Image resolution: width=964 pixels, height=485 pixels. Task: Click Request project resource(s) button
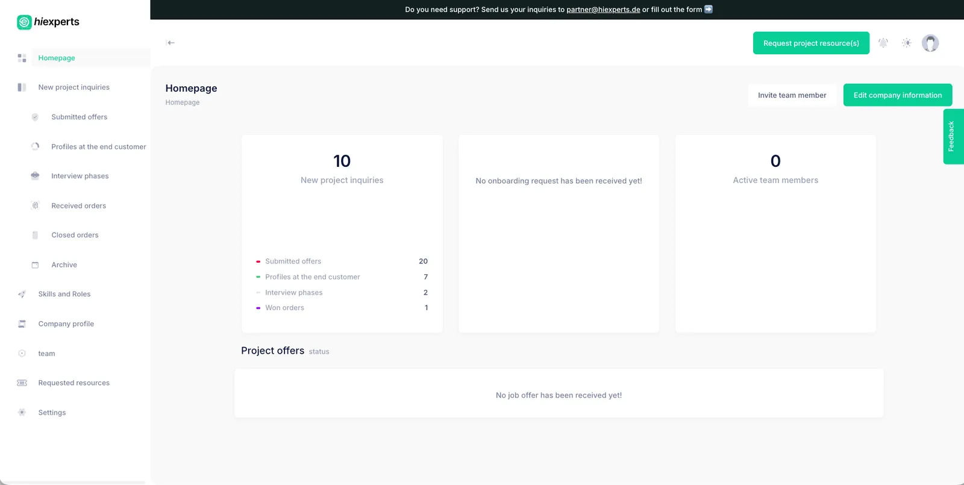click(x=811, y=43)
